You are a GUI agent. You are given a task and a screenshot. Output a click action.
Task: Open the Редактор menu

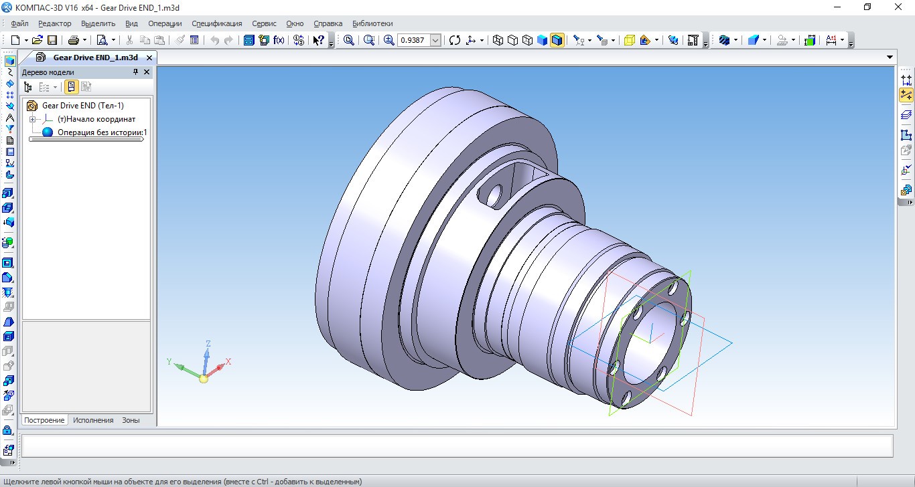(x=55, y=23)
